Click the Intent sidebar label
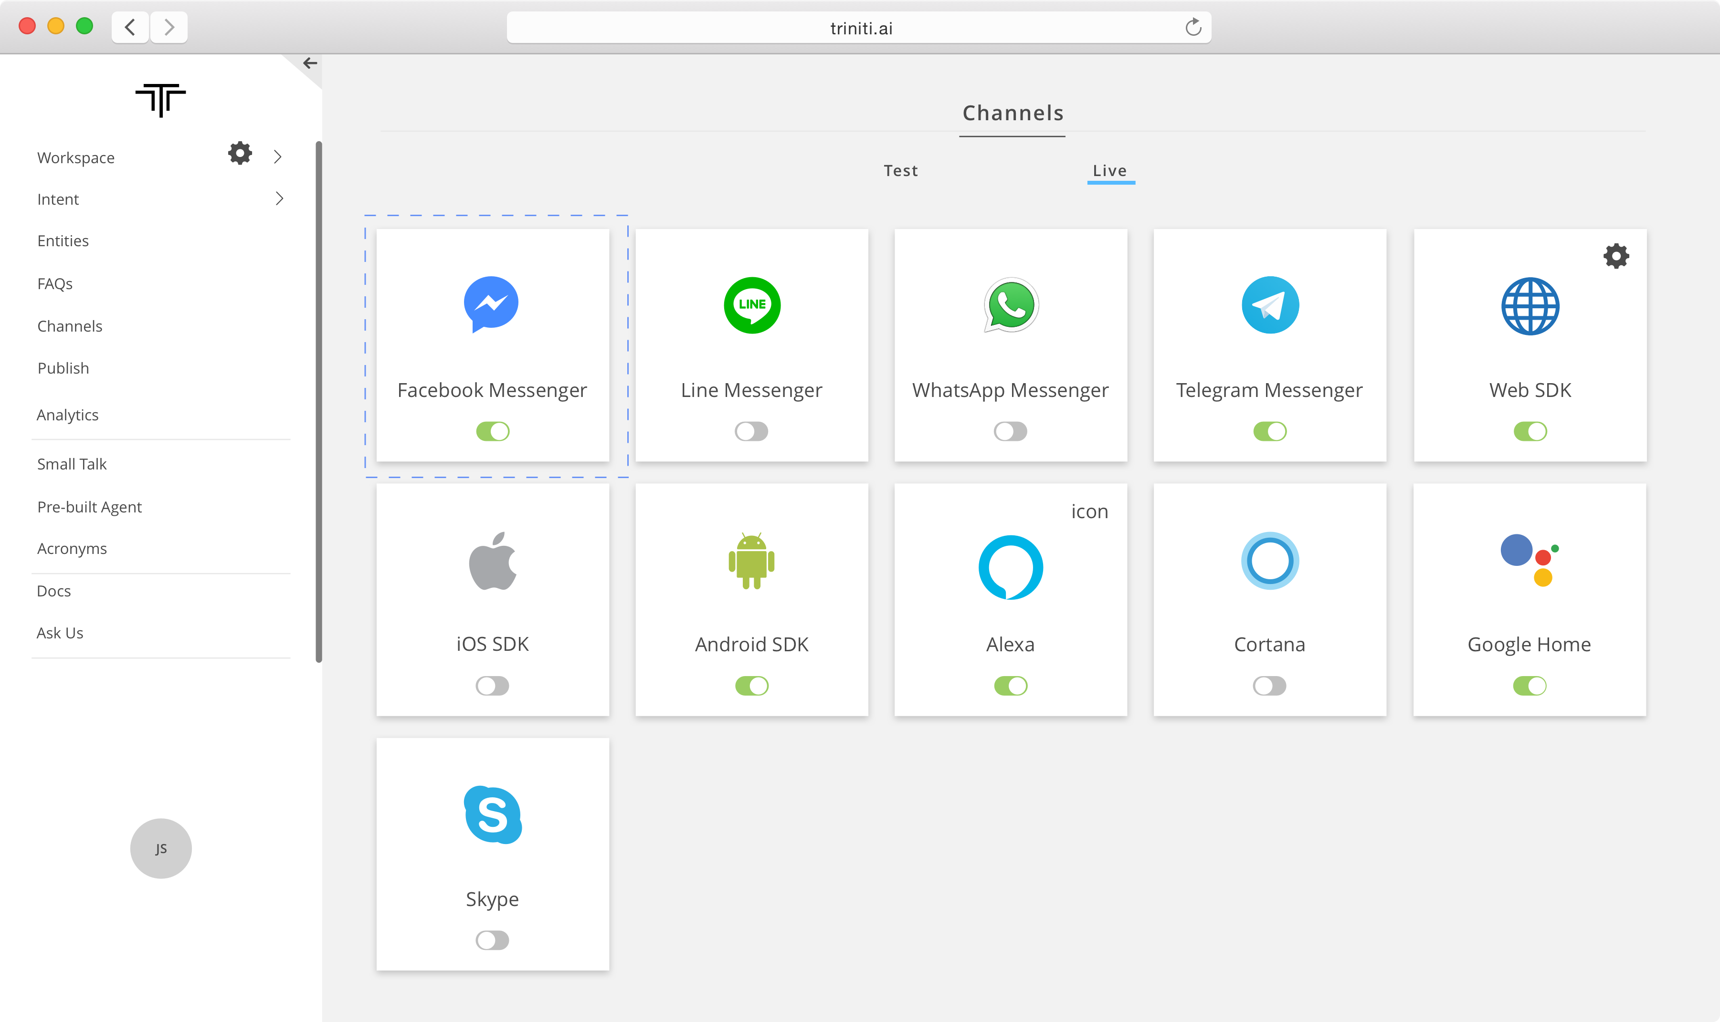 pyautogui.click(x=58, y=199)
